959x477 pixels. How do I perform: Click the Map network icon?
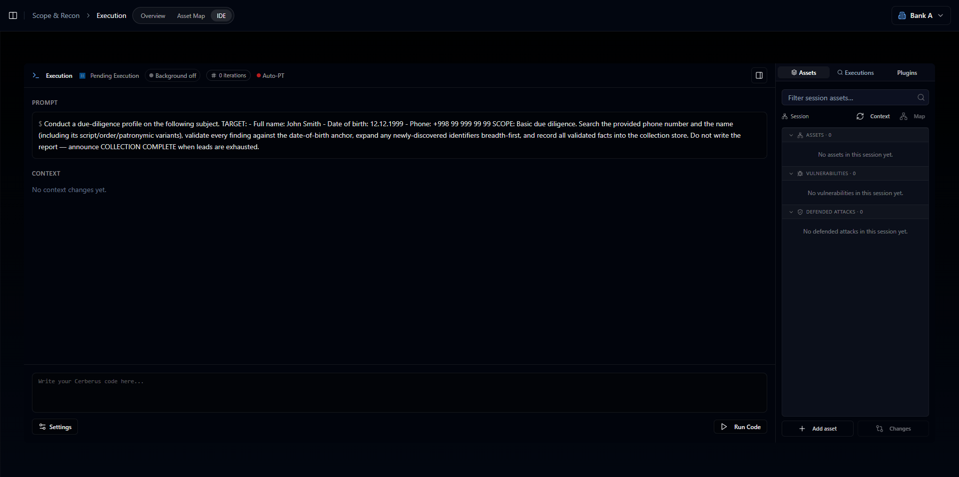904,116
